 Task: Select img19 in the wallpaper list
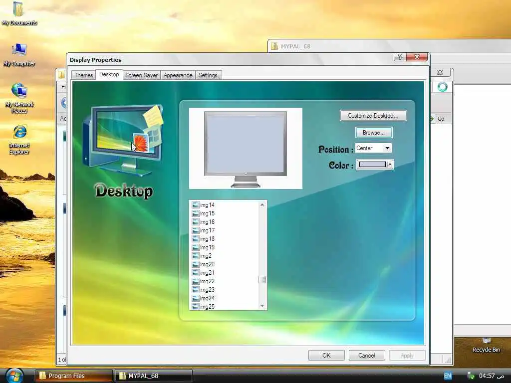pyautogui.click(x=207, y=247)
